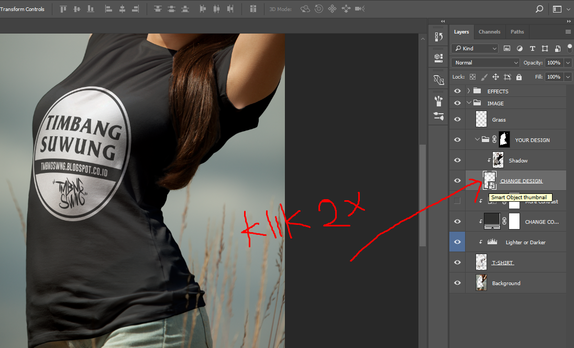The image size is (574, 348).
Task: Open the Layers panel menu
Action: click(568, 32)
